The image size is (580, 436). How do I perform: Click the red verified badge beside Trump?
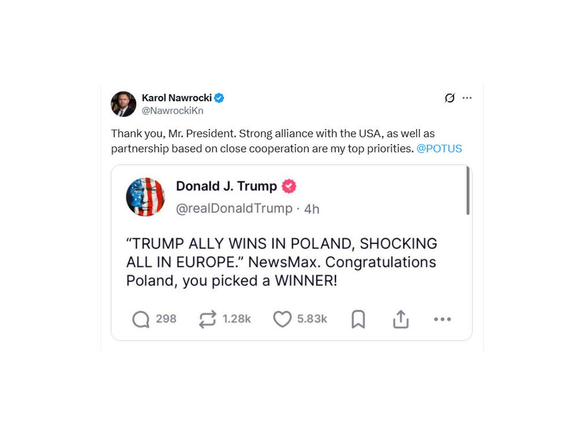(289, 186)
